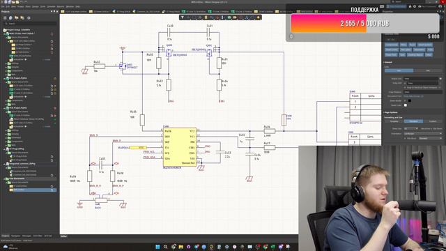
Task: Switch to the SCH List panel tab
Action: (x=48, y=236)
